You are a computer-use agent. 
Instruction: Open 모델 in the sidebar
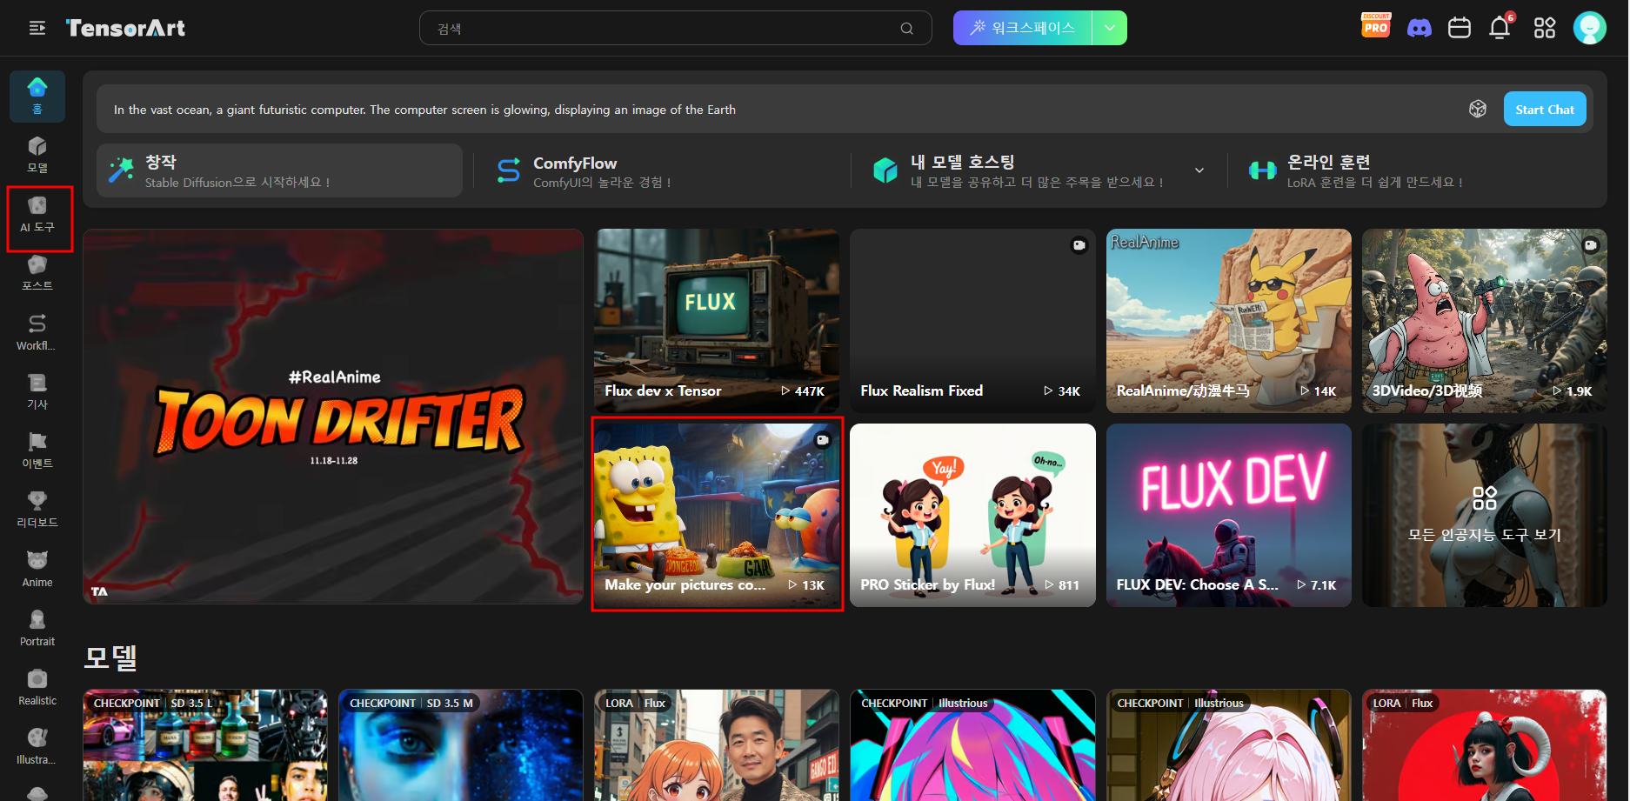(x=37, y=155)
